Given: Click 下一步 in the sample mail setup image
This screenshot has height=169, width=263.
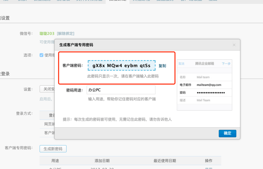Looking at the screenshot, I should click(x=226, y=64).
